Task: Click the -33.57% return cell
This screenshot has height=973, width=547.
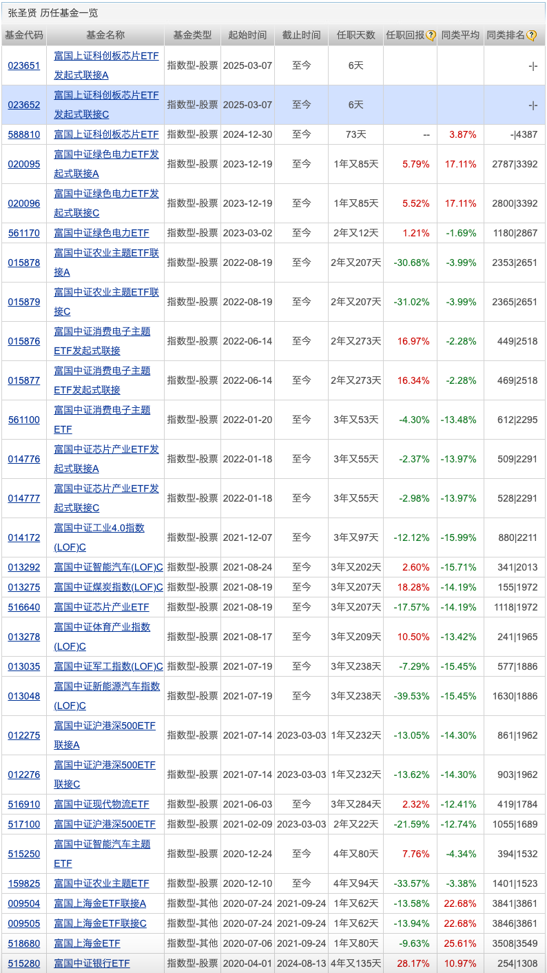Action: coord(411,883)
